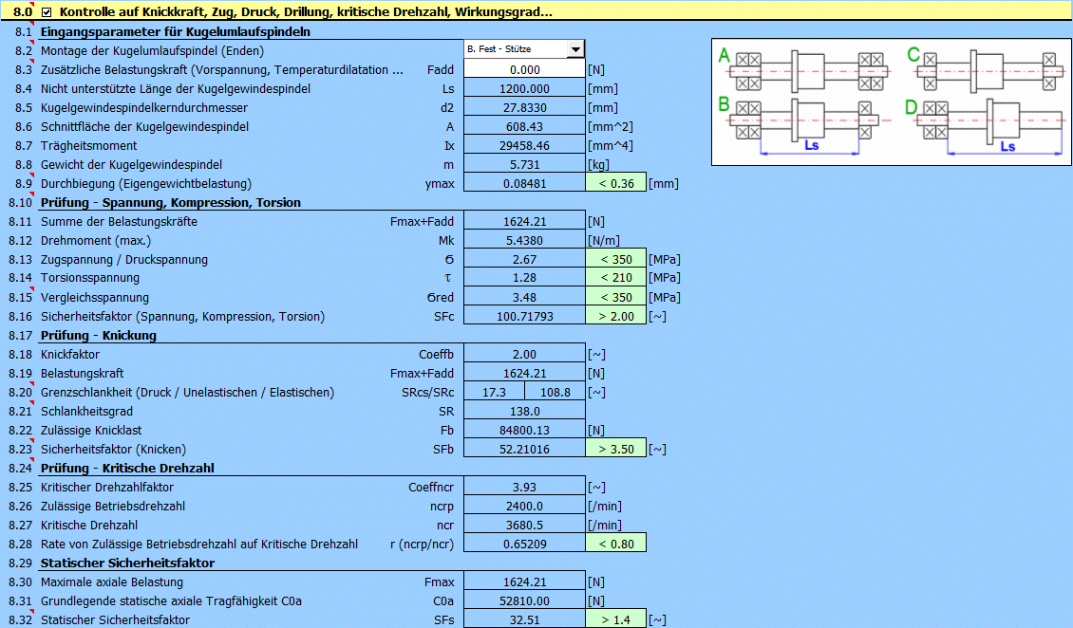Select the Knickfaktor Coeffb value 2.00
This screenshot has height=628, width=1073.
[524, 354]
